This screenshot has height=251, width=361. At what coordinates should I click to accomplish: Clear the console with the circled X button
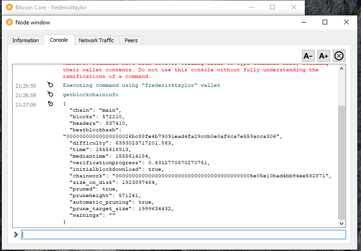click(x=339, y=56)
